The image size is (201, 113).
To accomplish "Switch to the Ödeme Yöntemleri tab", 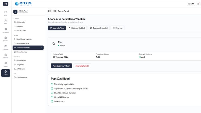I will coord(99,28).
